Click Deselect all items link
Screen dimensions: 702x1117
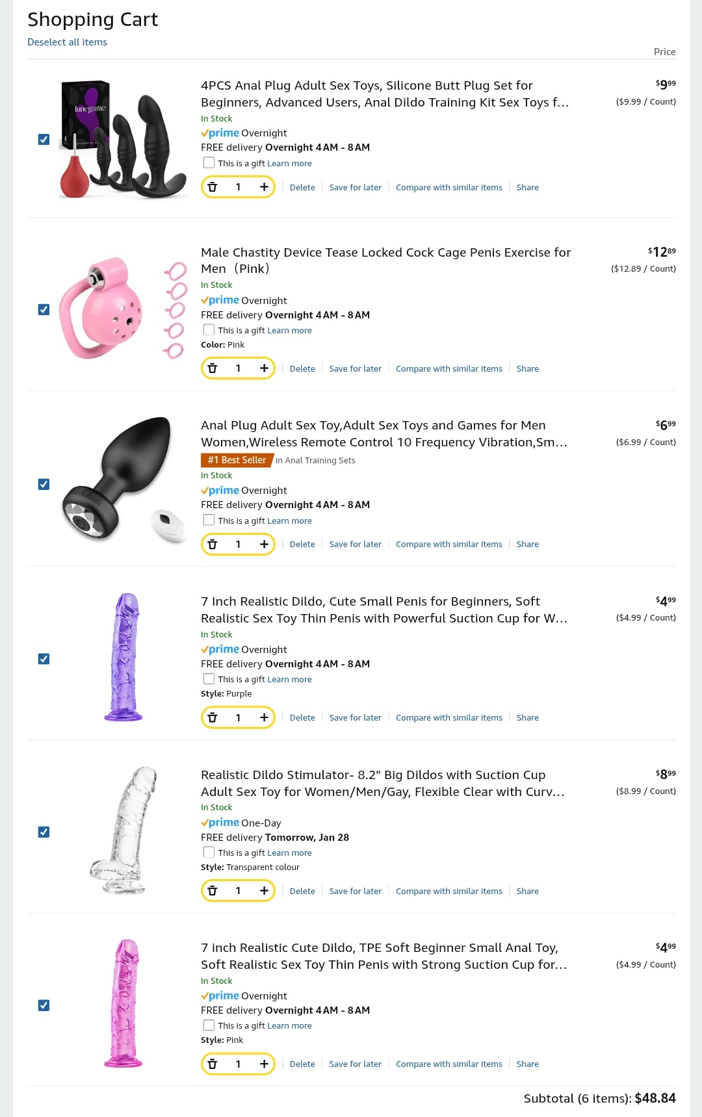coord(67,42)
